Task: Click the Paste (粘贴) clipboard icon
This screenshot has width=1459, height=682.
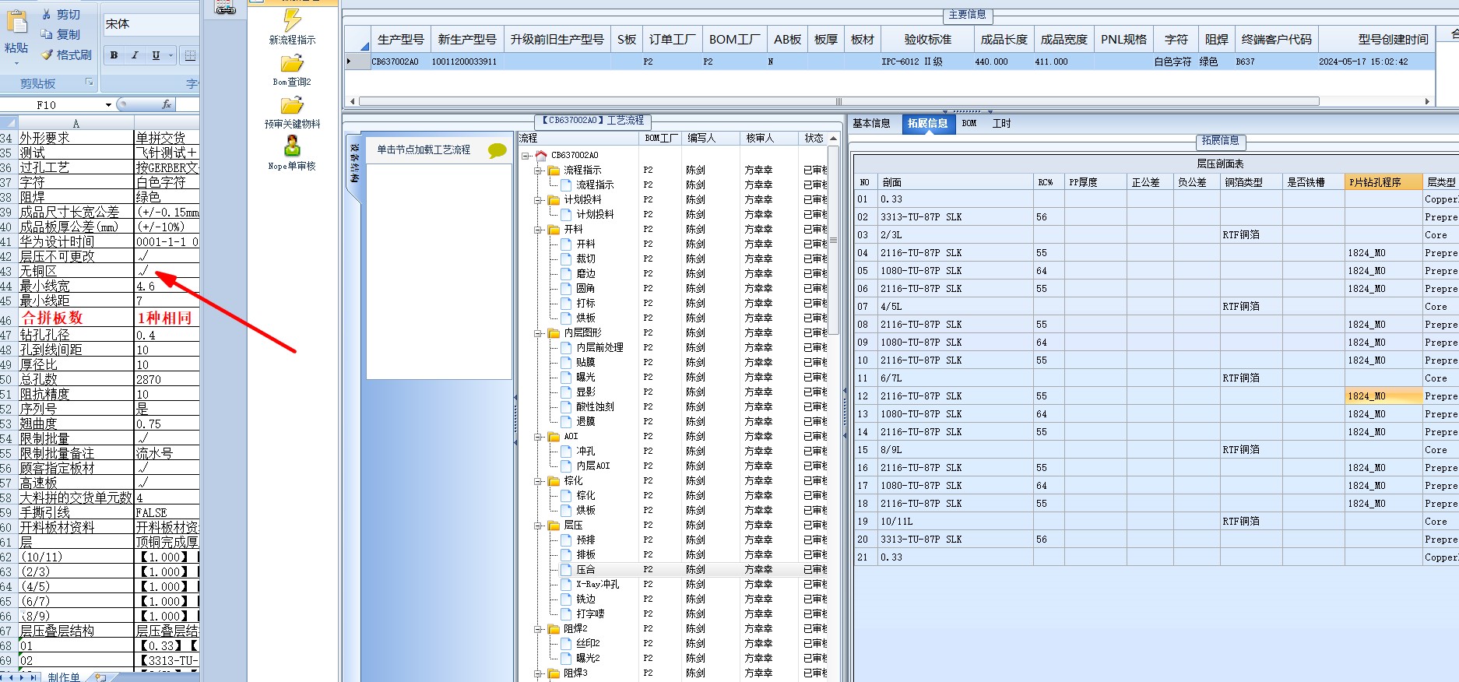Action: click(16, 22)
